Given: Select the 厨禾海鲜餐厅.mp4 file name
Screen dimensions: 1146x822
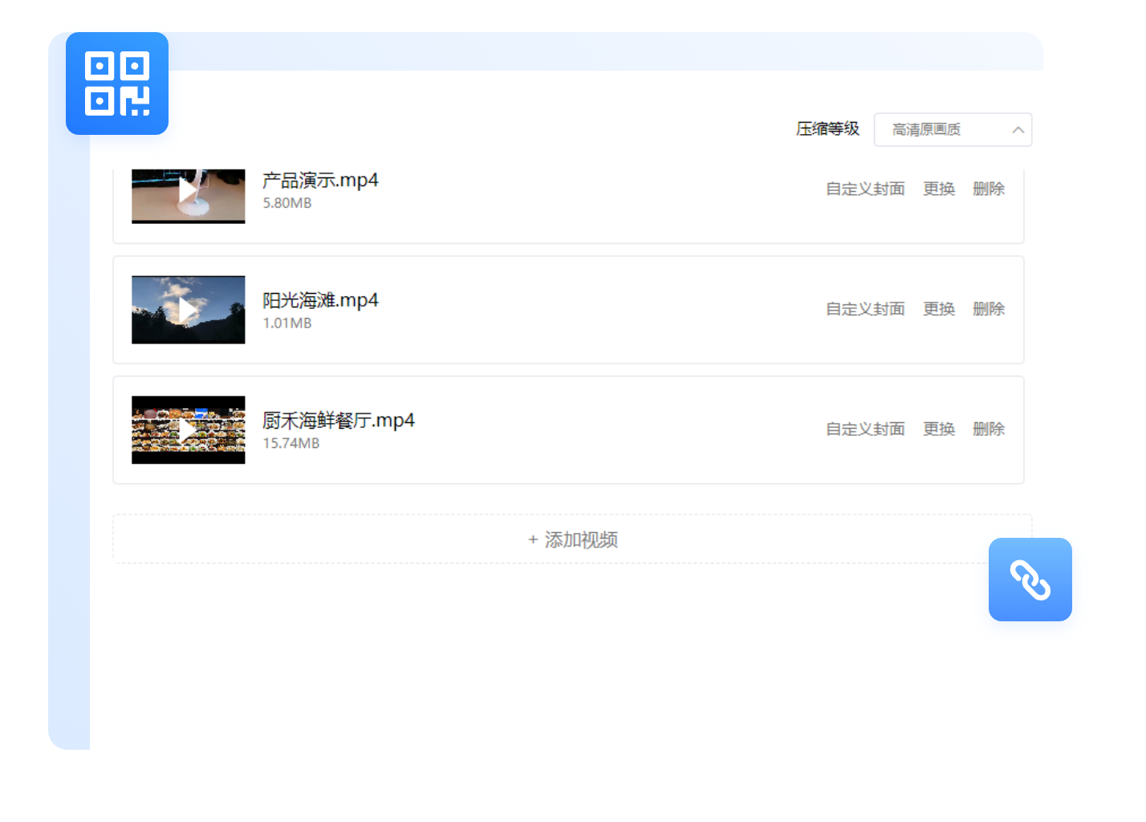Looking at the screenshot, I should tap(339, 421).
